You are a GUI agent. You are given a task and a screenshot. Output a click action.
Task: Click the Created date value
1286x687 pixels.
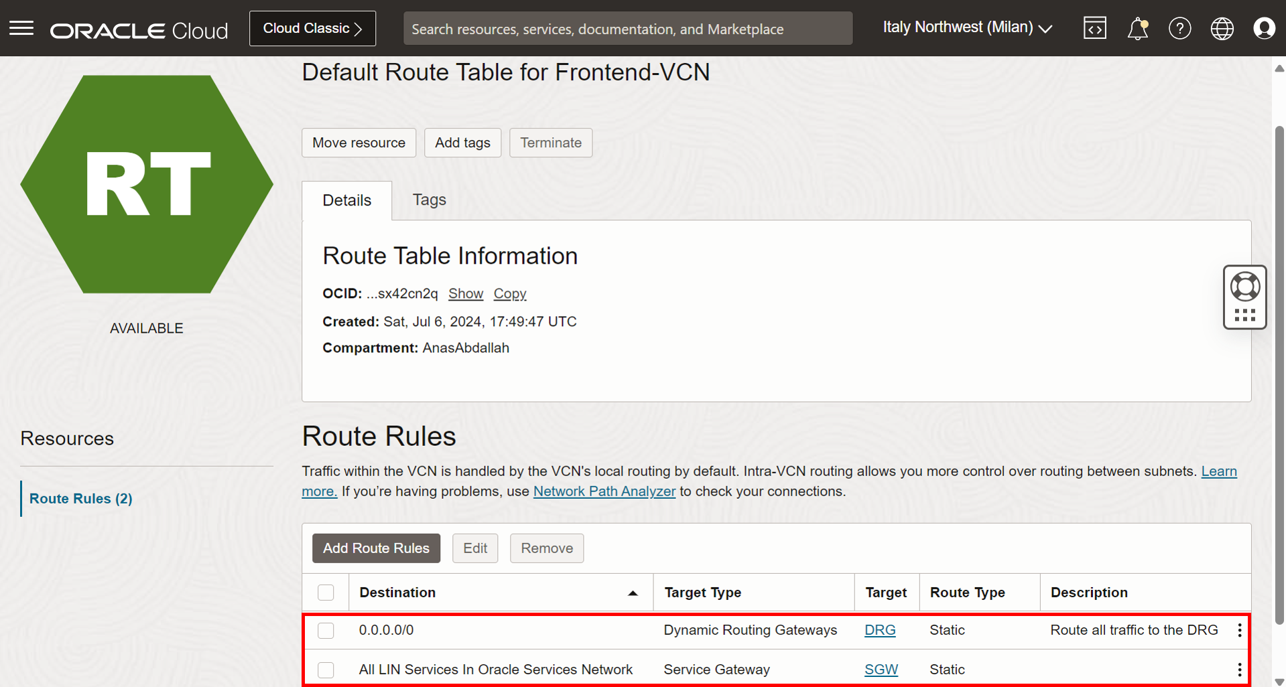point(480,321)
